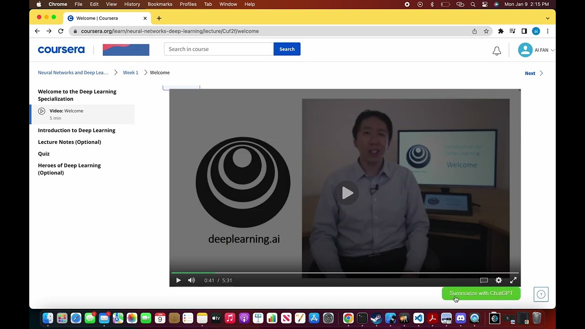
Task: Open the AI FAN account dropdown
Action: coord(544,50)
